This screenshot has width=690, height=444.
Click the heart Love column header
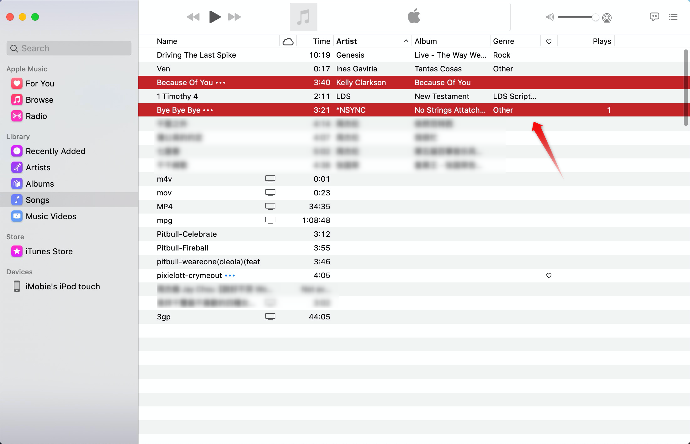point(549,41)
